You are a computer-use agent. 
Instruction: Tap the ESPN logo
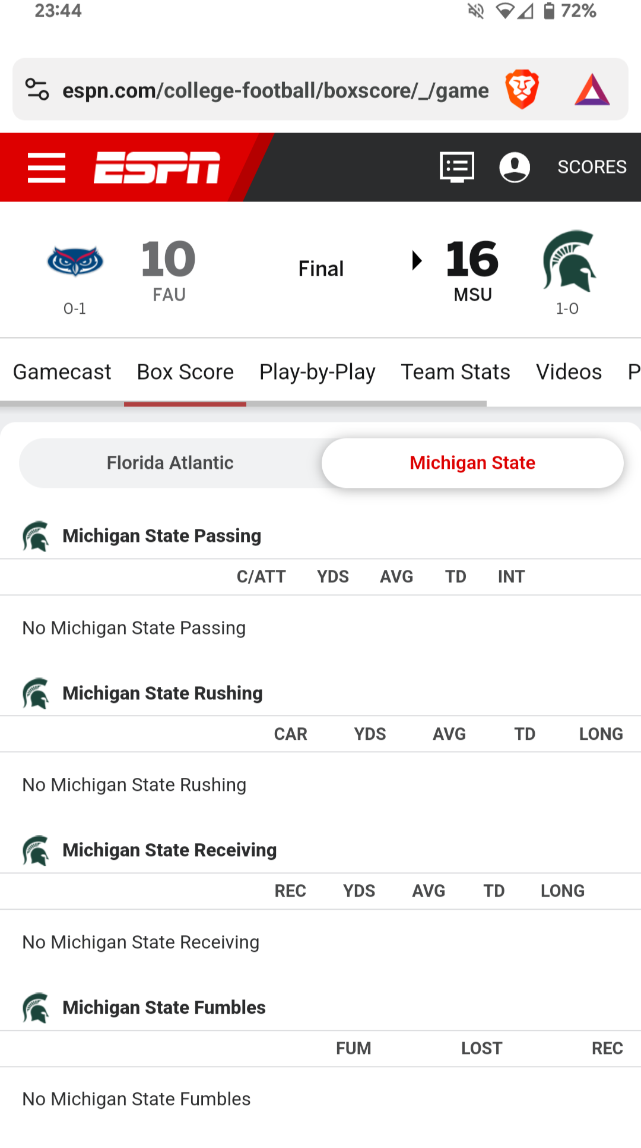(x=157, y=168)
